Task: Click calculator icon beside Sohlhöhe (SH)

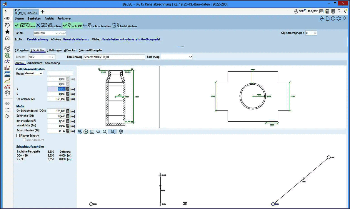Action: [68, 116]
